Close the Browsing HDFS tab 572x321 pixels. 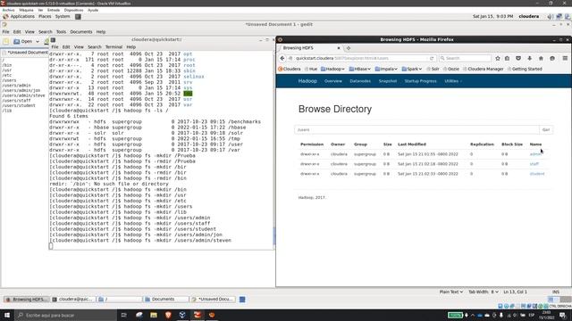[x=339, y=48]
